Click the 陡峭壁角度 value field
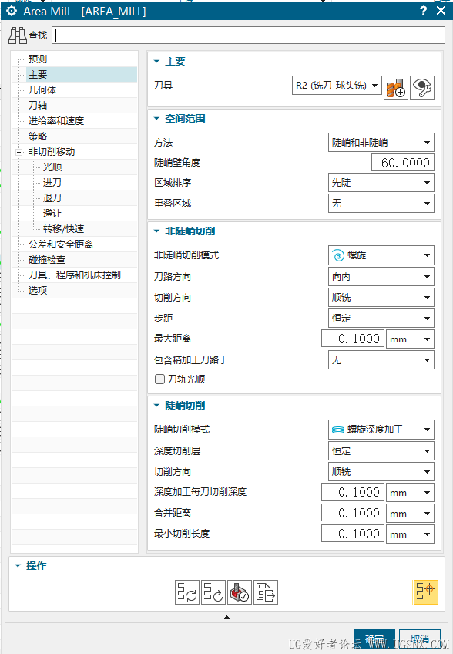 (x=403, y=163)
